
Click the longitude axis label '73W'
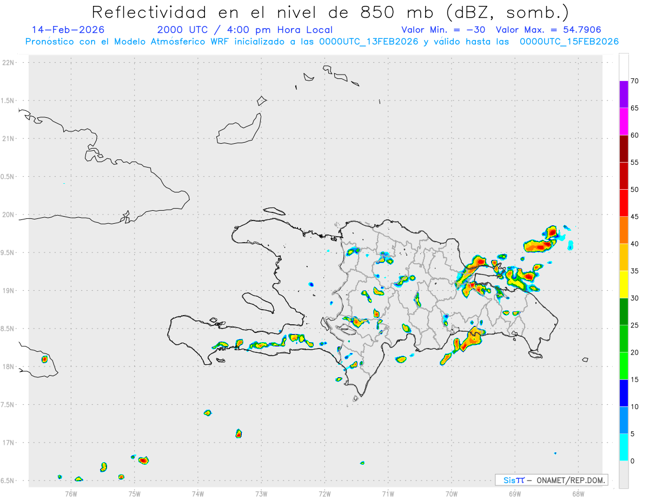pyautogui.click(x=261, y=493)
